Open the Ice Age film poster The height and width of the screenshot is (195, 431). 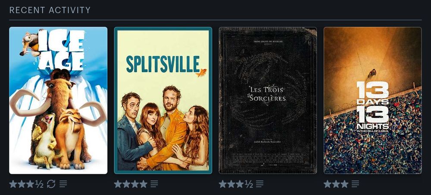click(x=58, y=101)
